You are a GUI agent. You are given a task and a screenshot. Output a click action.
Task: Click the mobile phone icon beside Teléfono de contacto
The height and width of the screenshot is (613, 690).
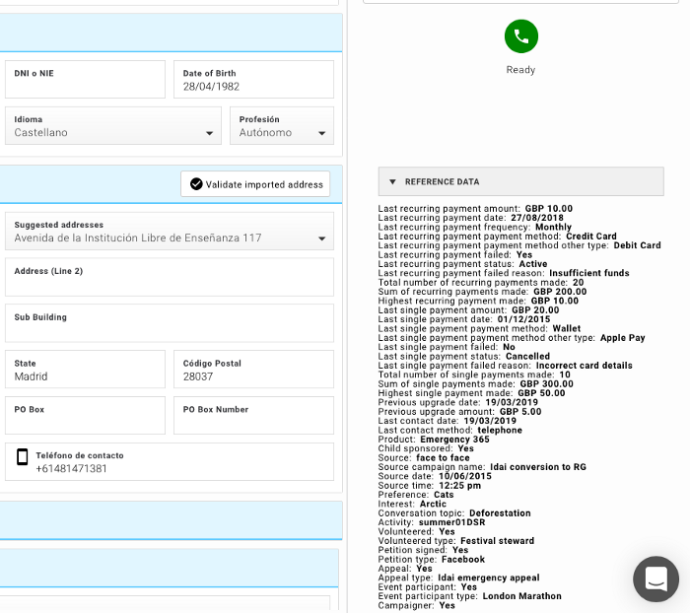click(22, 457)
